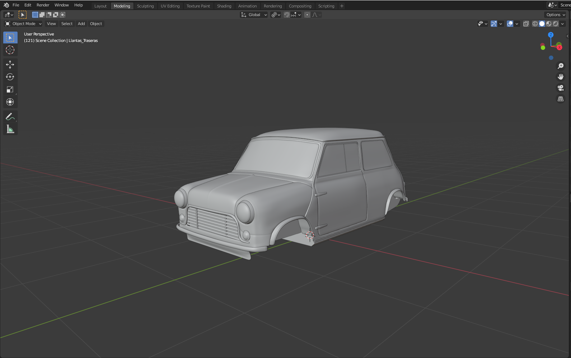This screenshot has height=358, width=571.
Task: Toggle X-ray view mode
Action: pos(526,24)
